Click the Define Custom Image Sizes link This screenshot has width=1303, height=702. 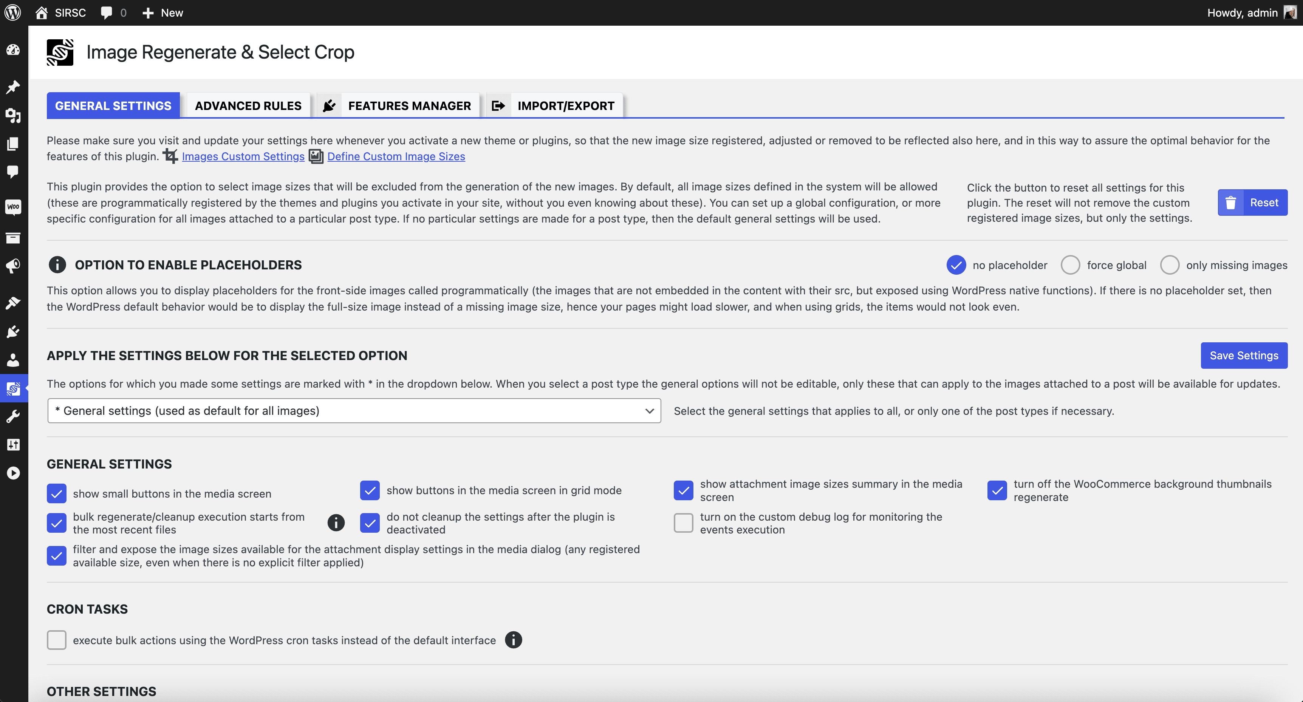click(396, 156)
